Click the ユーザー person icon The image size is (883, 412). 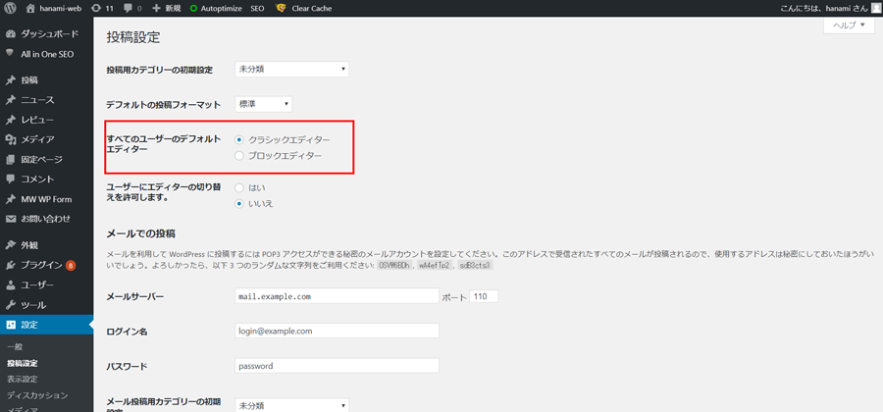click(10, 284)
